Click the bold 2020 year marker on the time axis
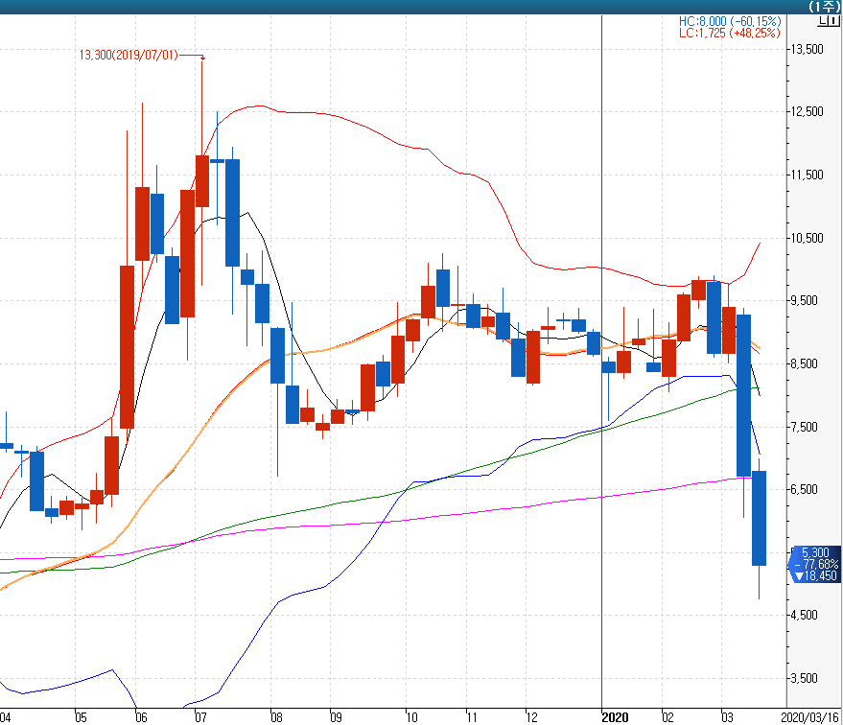This screenshot has width=843, height=725. [x=614, y=715]
